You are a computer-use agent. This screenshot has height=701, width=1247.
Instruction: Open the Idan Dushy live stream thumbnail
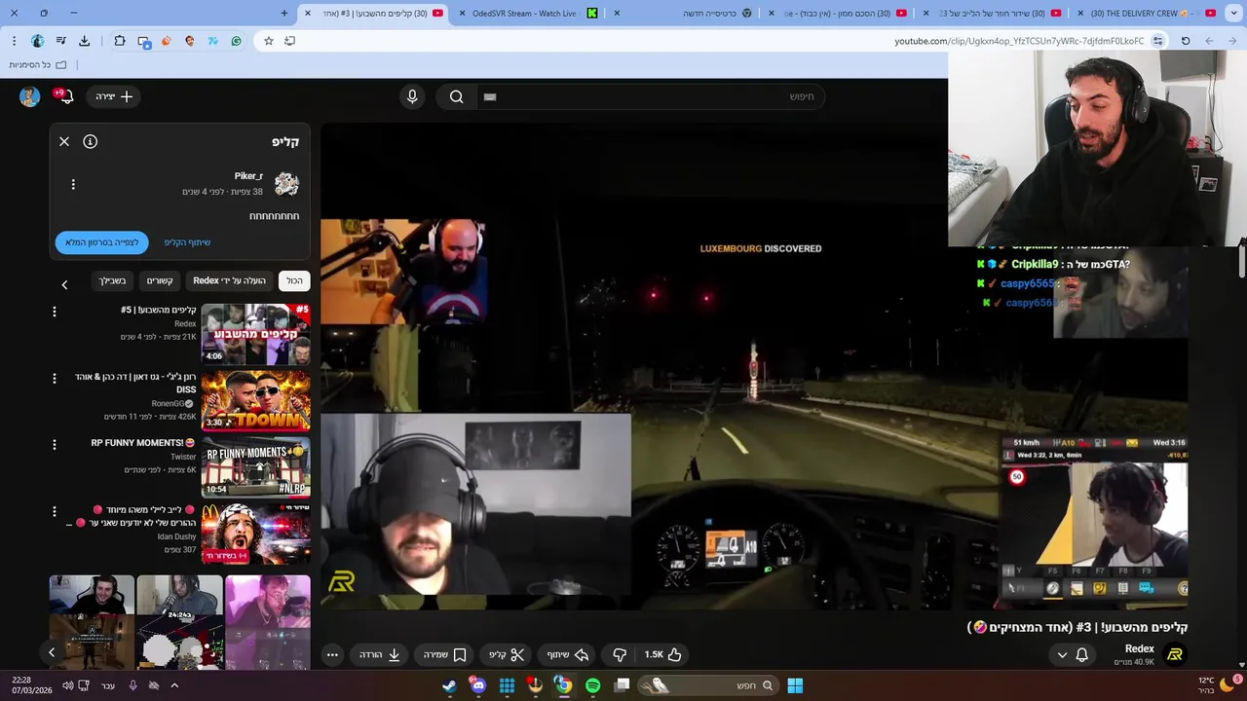click(255, 533)
